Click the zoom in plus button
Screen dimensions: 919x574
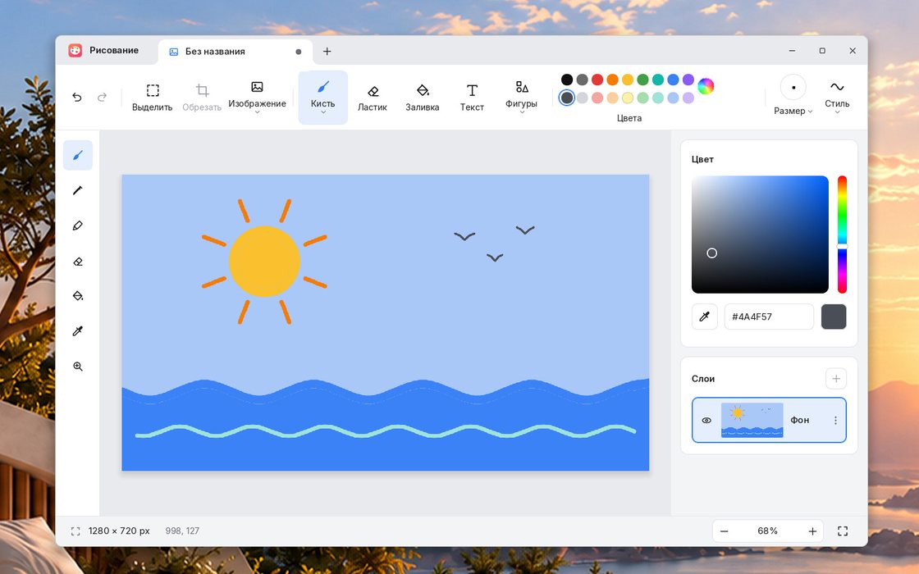coord(812,531)
